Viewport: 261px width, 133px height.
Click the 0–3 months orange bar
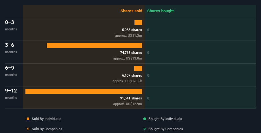point(138,23)
